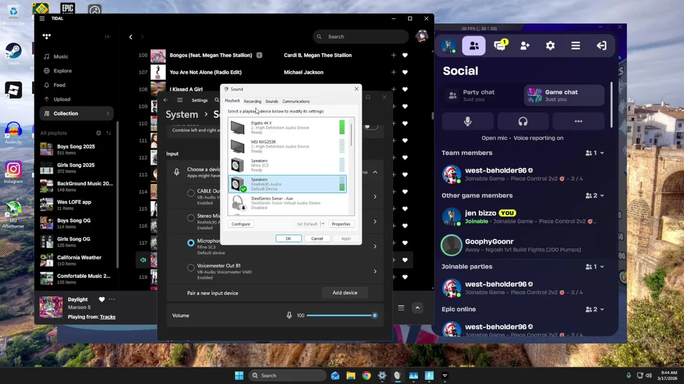Like You Are Not Alone heart icon
This screenshot has width=684, height=384.
click(405, 72)
